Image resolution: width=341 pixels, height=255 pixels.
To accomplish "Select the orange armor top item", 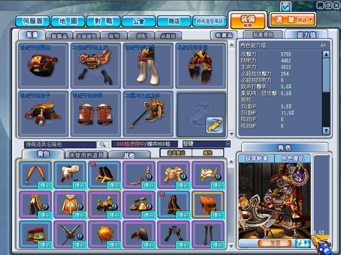I will (x=173, y=175).
